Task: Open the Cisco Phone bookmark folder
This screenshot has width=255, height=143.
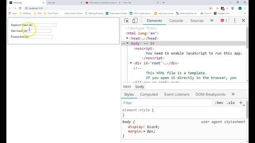Action: point(51,13)
